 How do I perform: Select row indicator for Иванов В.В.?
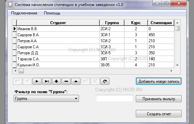(14, 29)
